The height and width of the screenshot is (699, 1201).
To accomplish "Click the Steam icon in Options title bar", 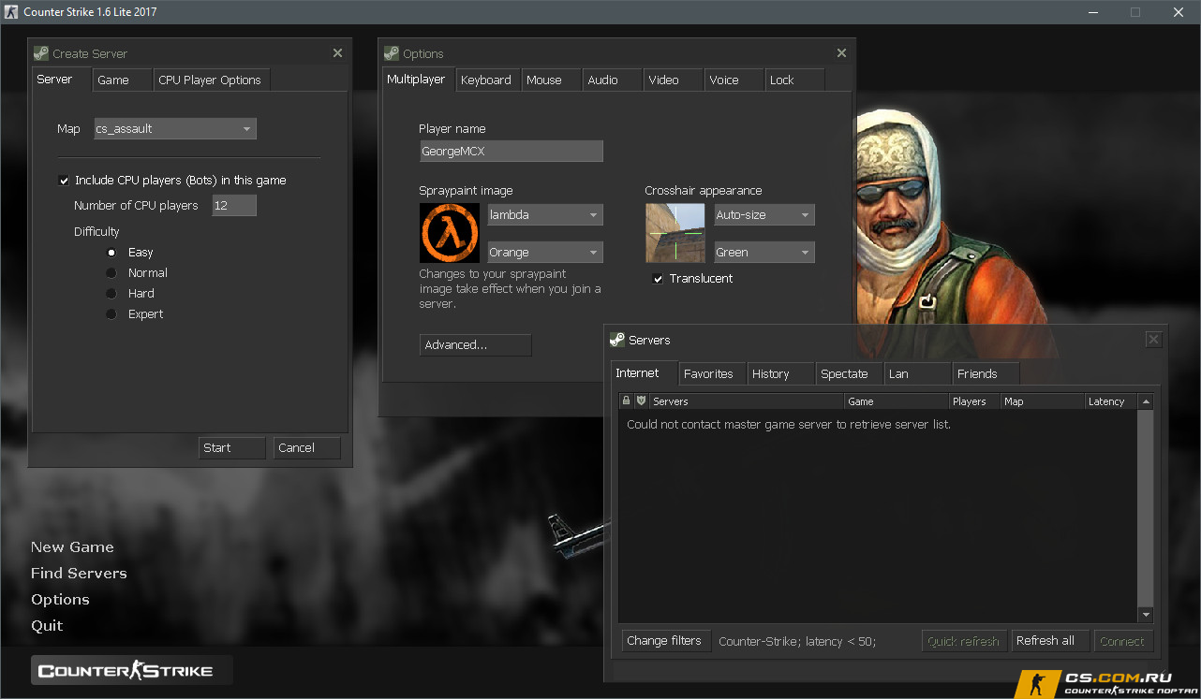I will (x=392, y=53).
